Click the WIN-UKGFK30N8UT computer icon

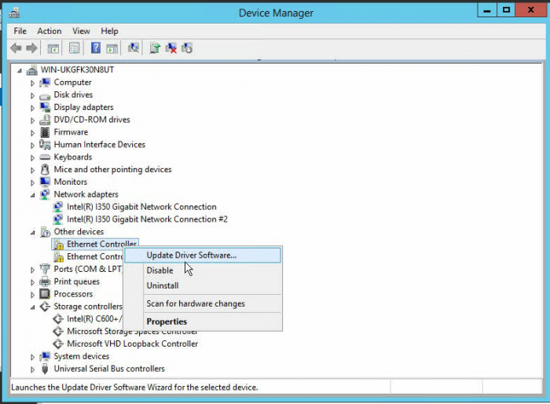point(31,70)
